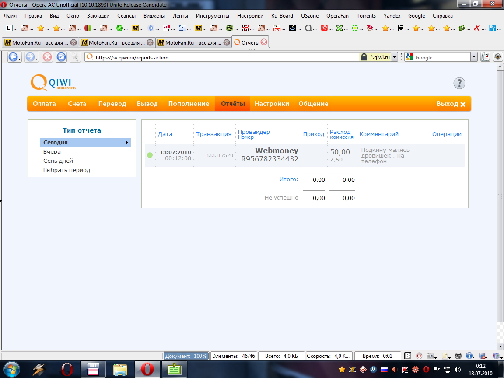Click the Документ 100% zoom indicator
The image size is (504, 378).
pos(186,356)
